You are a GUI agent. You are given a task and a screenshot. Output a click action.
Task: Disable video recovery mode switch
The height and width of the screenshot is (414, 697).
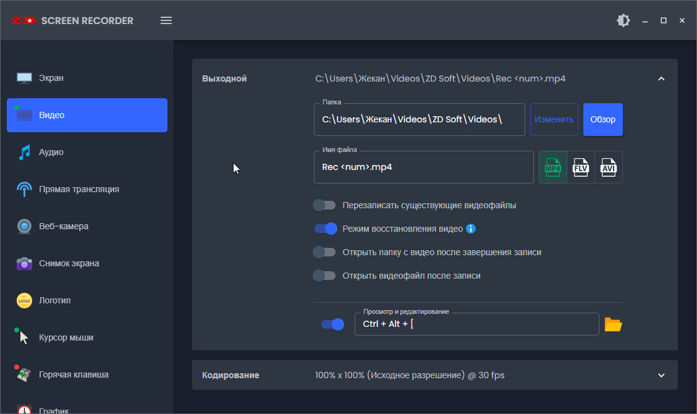(326, 229)
